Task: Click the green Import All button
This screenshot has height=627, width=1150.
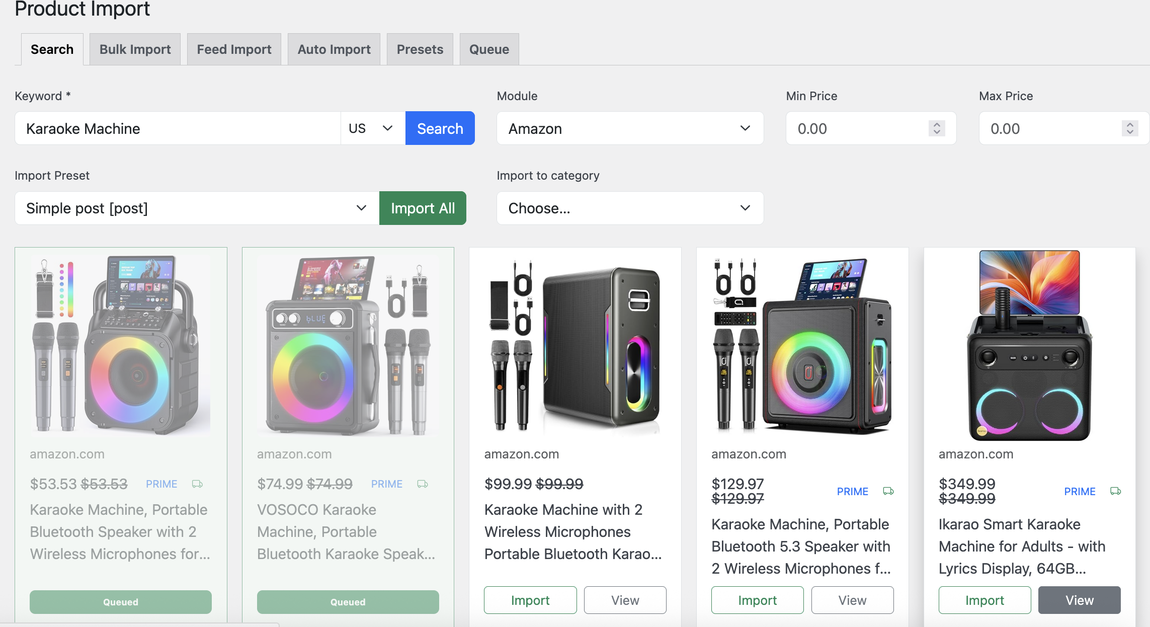Action: pos(423,208)
